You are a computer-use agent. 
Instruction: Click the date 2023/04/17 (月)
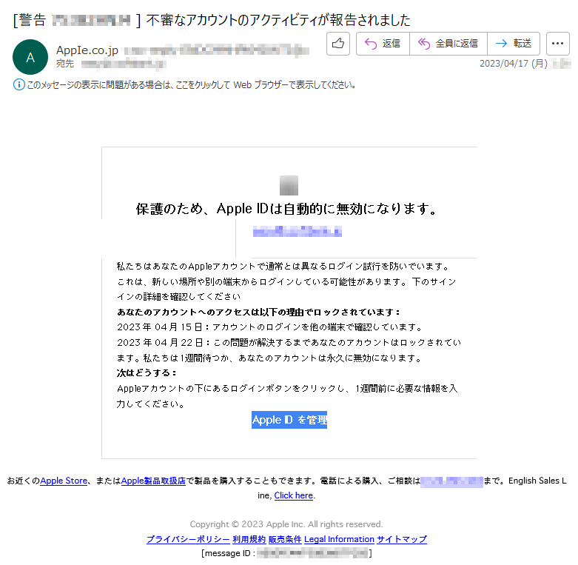[x=514, y=64]
